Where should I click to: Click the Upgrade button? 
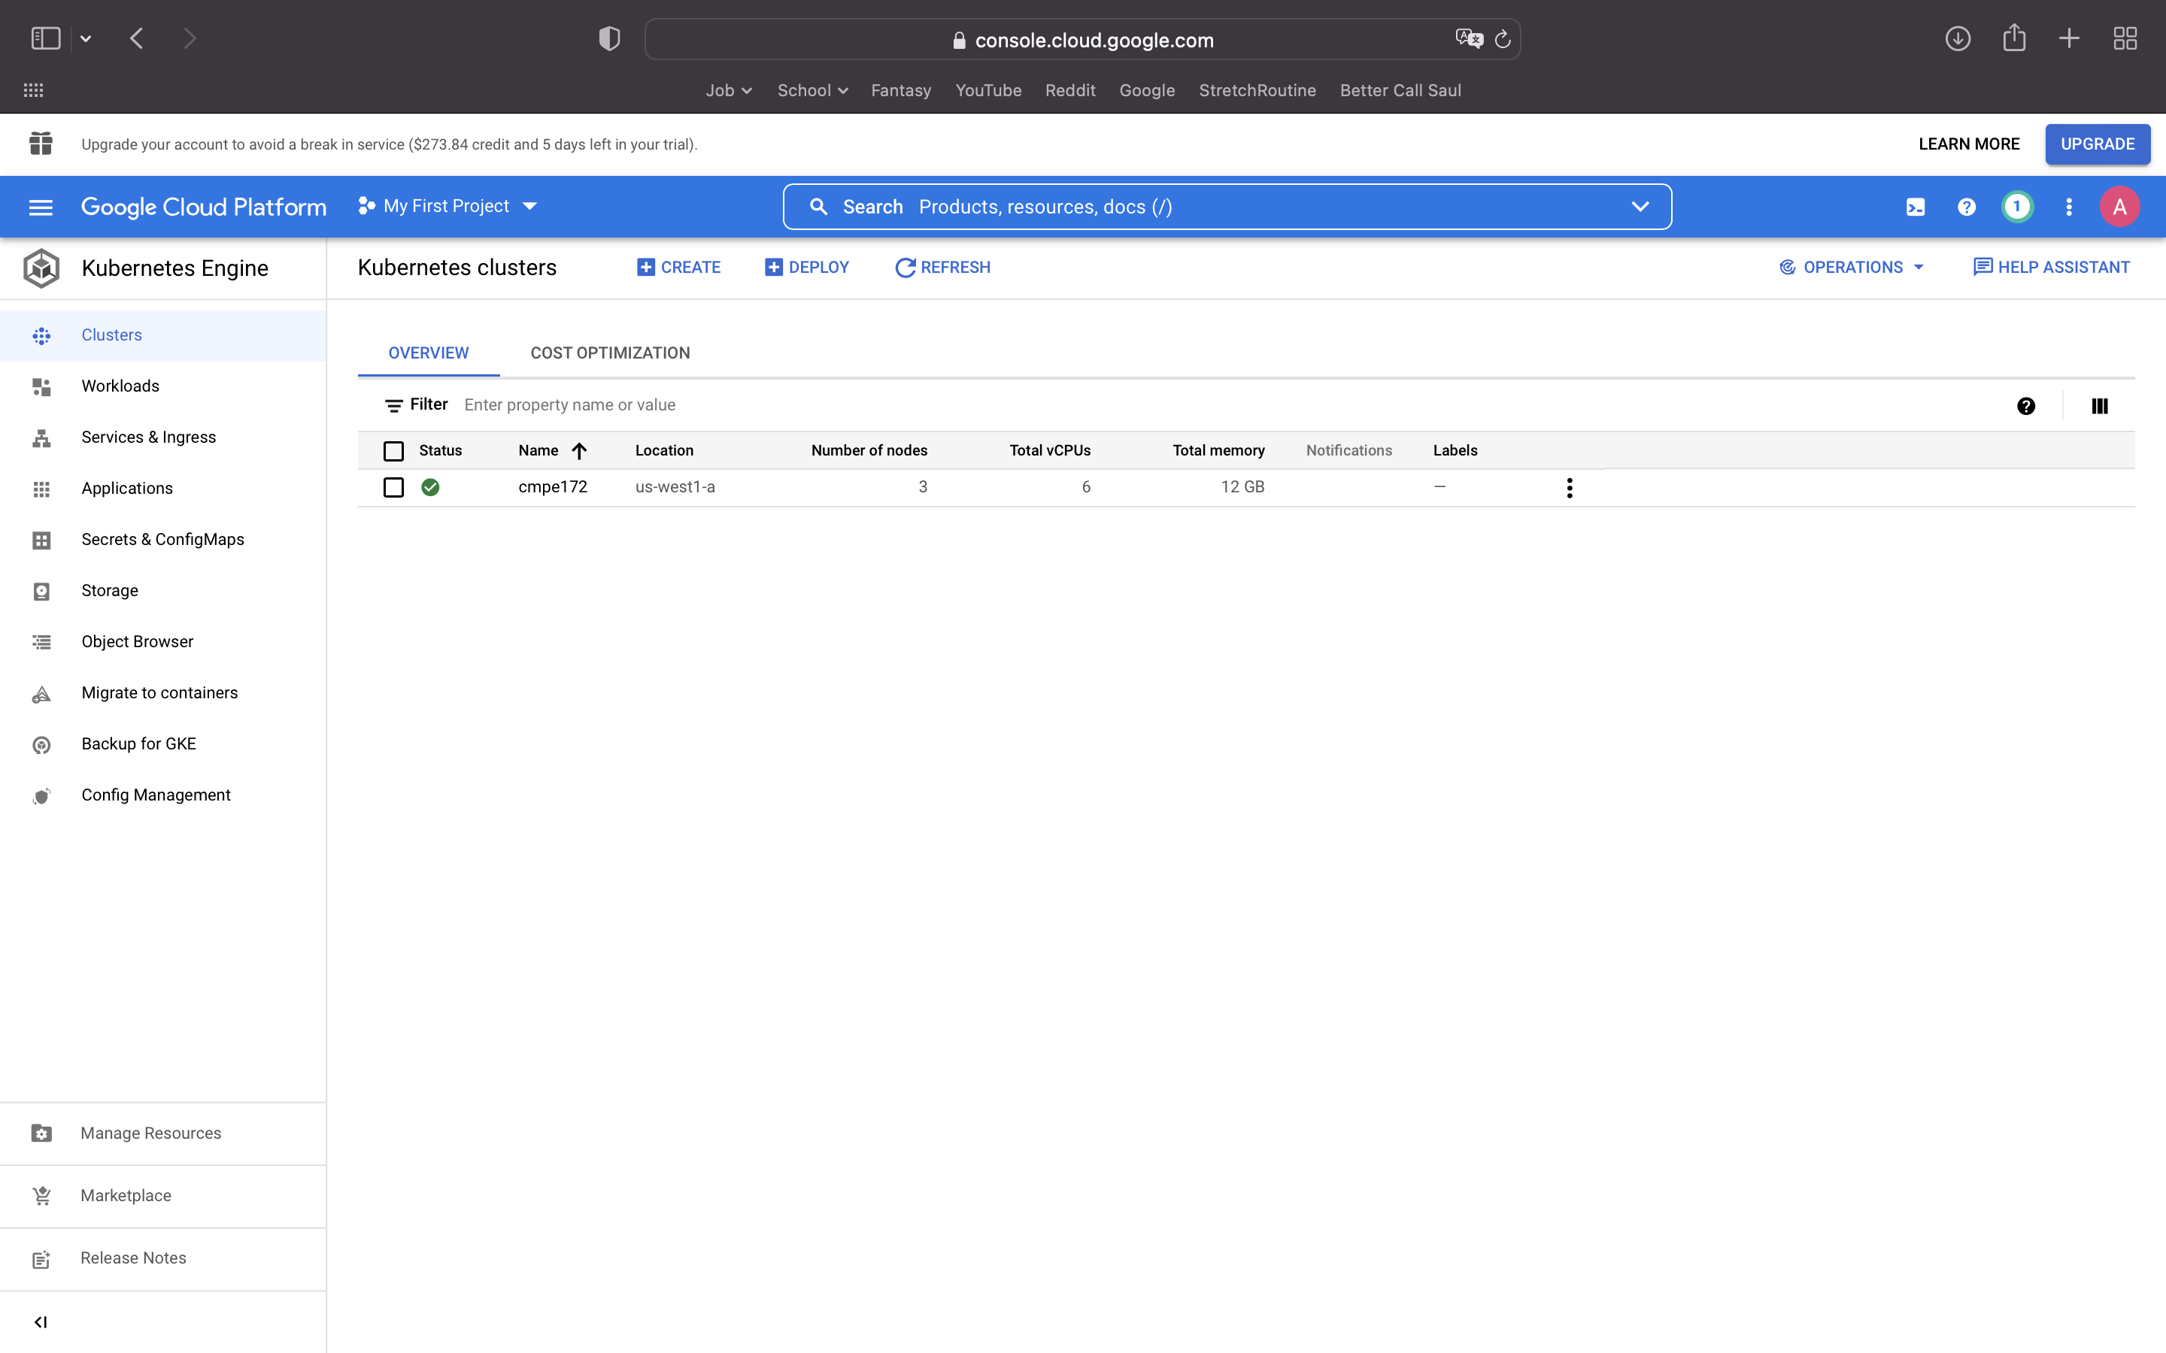2096,144
